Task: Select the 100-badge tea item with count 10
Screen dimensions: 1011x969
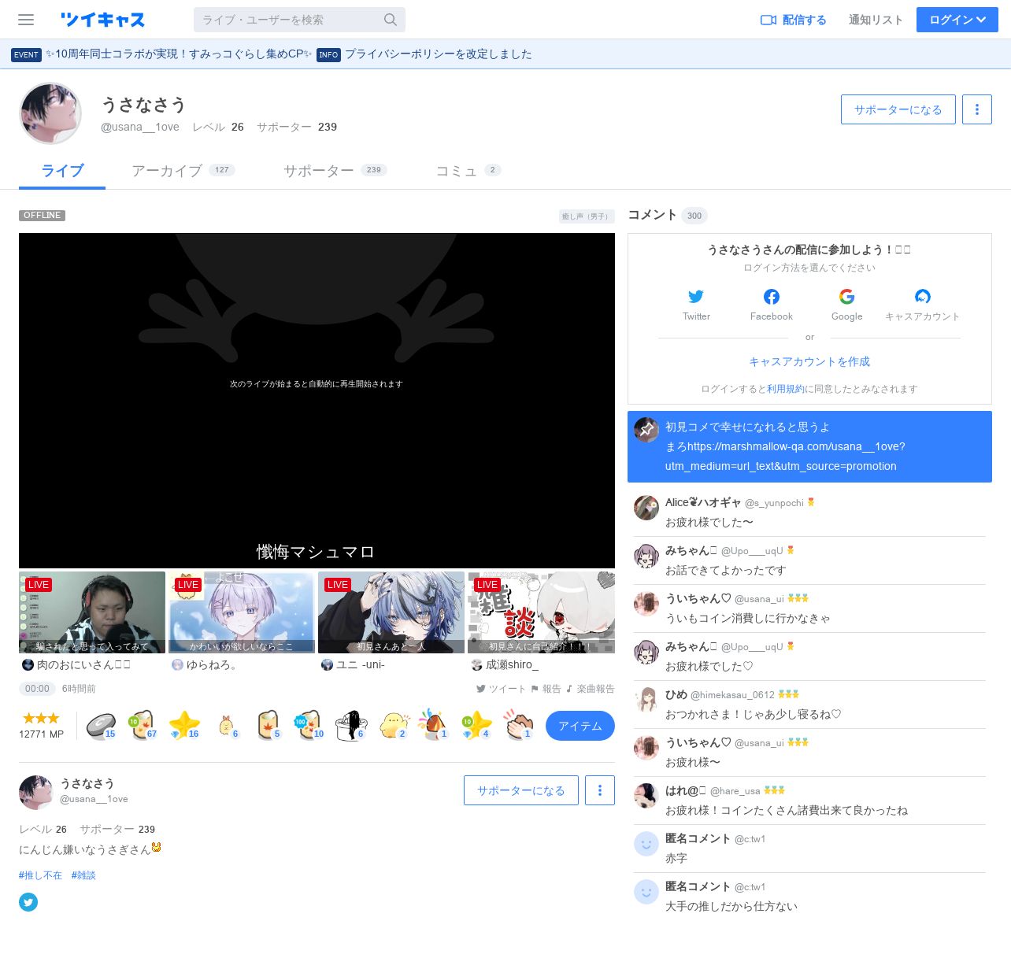Action: pos(309,725)
